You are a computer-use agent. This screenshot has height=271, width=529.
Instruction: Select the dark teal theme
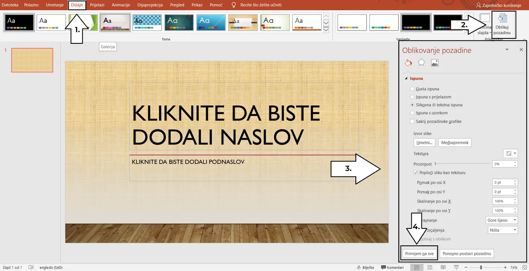(179, 22)
